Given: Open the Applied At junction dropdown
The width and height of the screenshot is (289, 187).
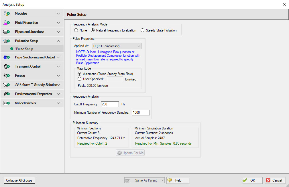Looking at the screenshot, I should coord(116,46).
